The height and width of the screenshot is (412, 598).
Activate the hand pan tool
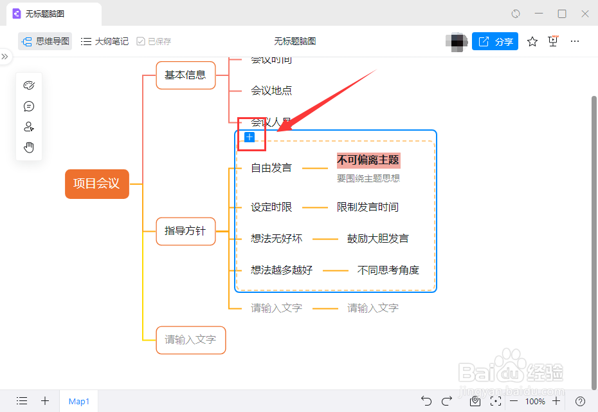[x=28, y=147]
